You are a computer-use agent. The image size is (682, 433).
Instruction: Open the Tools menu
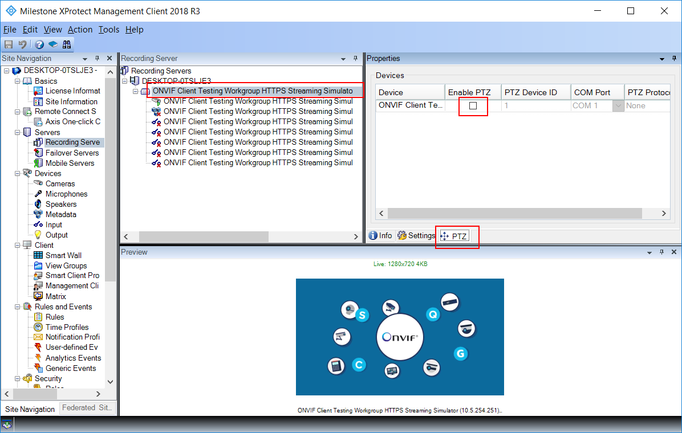click(x=108, y=29)
